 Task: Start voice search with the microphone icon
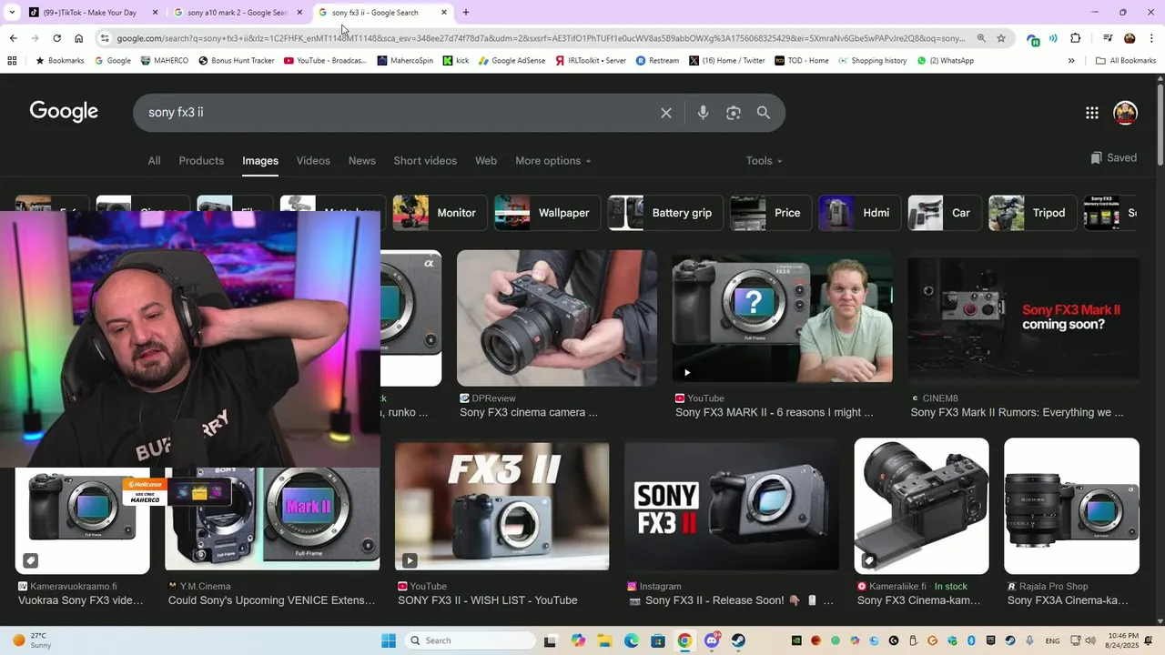point(703,113)
